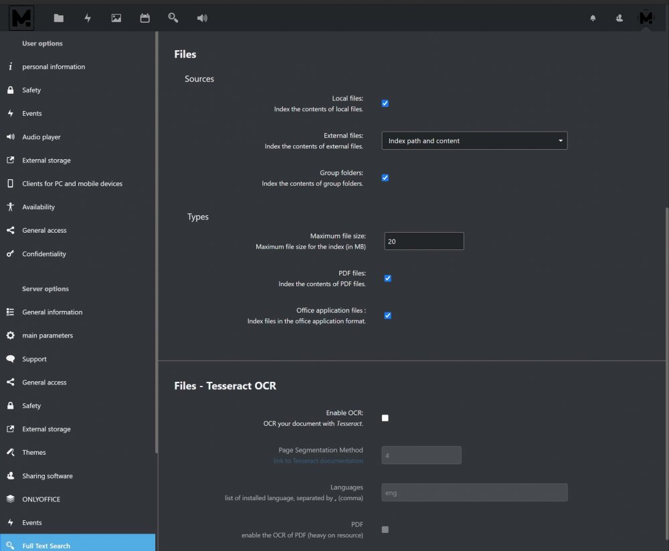Image resolution: width=669 pixels, height=551 pixels.
Task: Uncheck the Local files checkbox
Action: 385,103
